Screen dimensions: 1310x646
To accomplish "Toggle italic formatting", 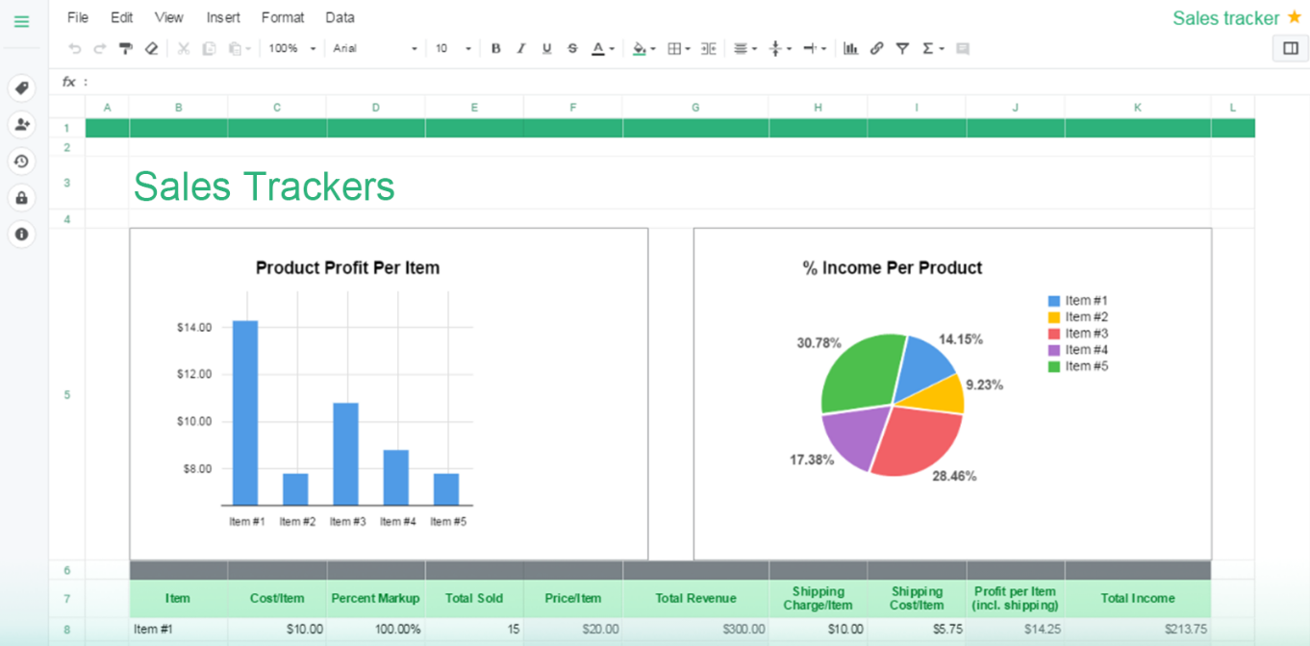I will pos(521,48).
